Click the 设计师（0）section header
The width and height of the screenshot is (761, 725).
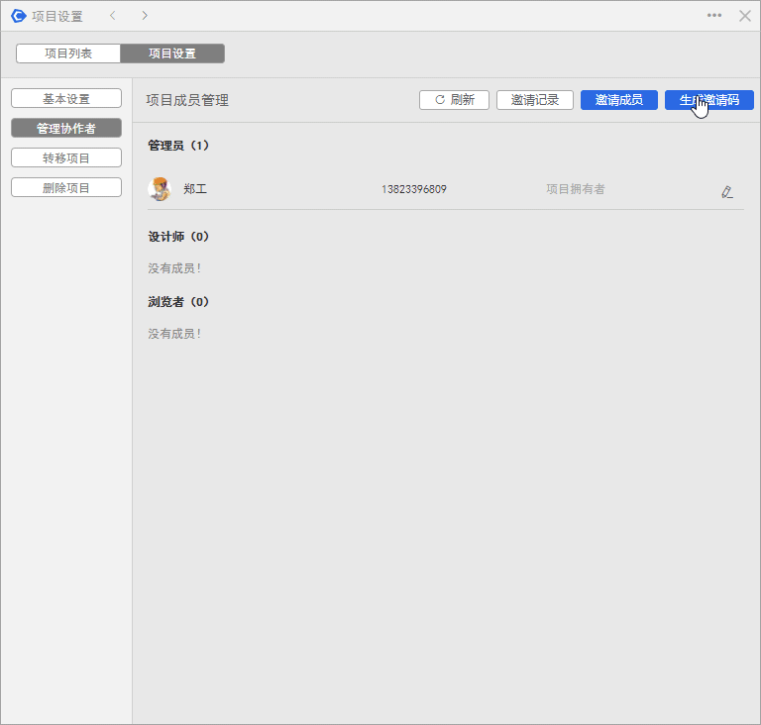pyautogui.click(x=178, y=237)
